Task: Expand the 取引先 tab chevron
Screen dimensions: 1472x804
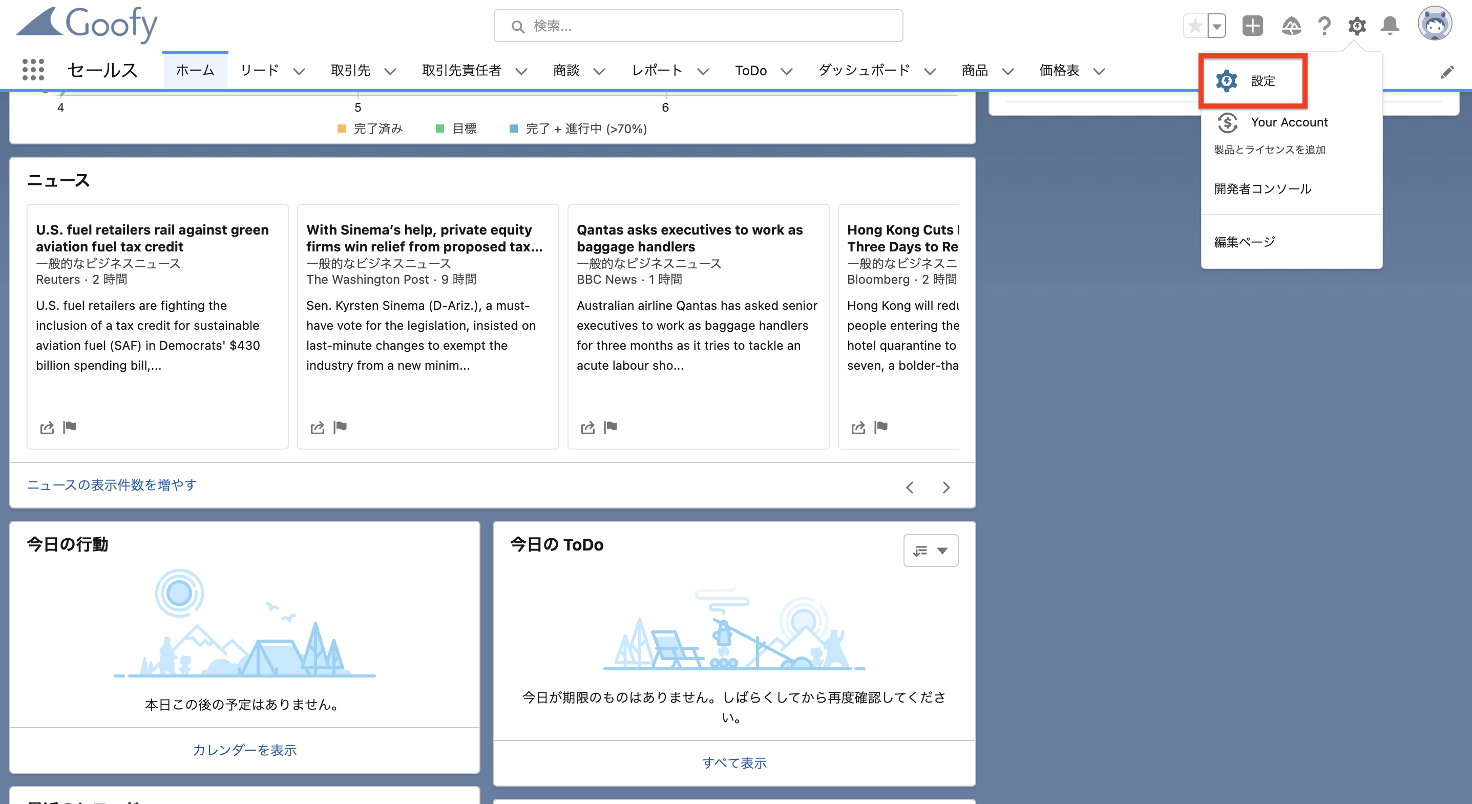Action: click(390, 71)
